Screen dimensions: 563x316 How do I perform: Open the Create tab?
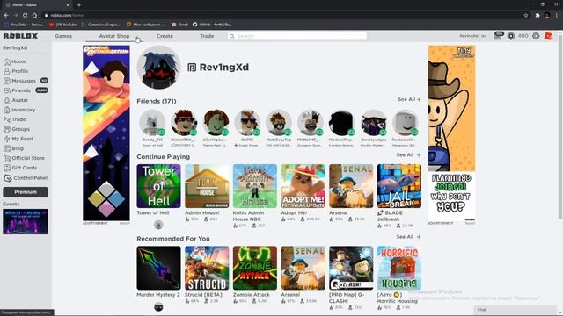click(x=165, y=36)
